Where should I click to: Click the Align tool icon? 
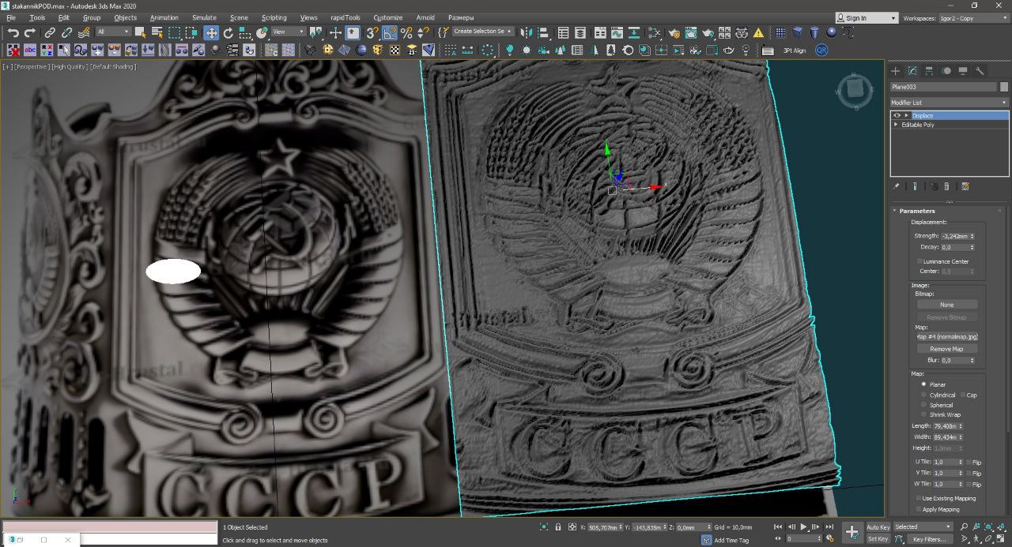pyautogui.click(x=542, y=32)
